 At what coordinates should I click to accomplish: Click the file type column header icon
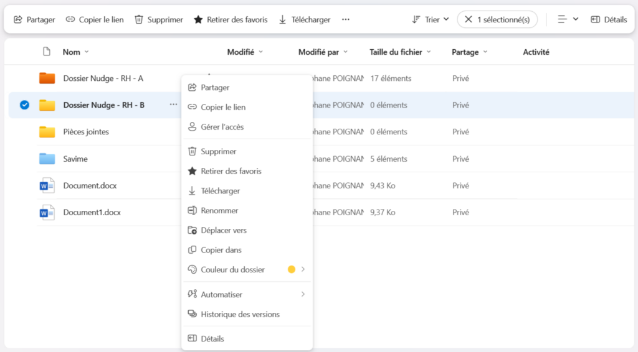(47, 52)
